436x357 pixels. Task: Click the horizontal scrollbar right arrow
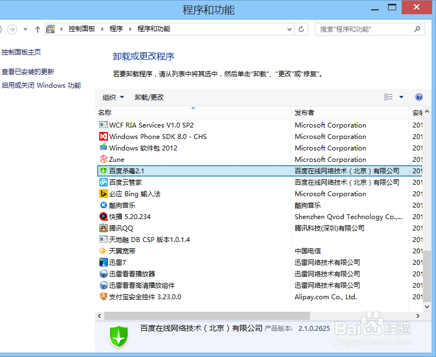tap(417, 316)
